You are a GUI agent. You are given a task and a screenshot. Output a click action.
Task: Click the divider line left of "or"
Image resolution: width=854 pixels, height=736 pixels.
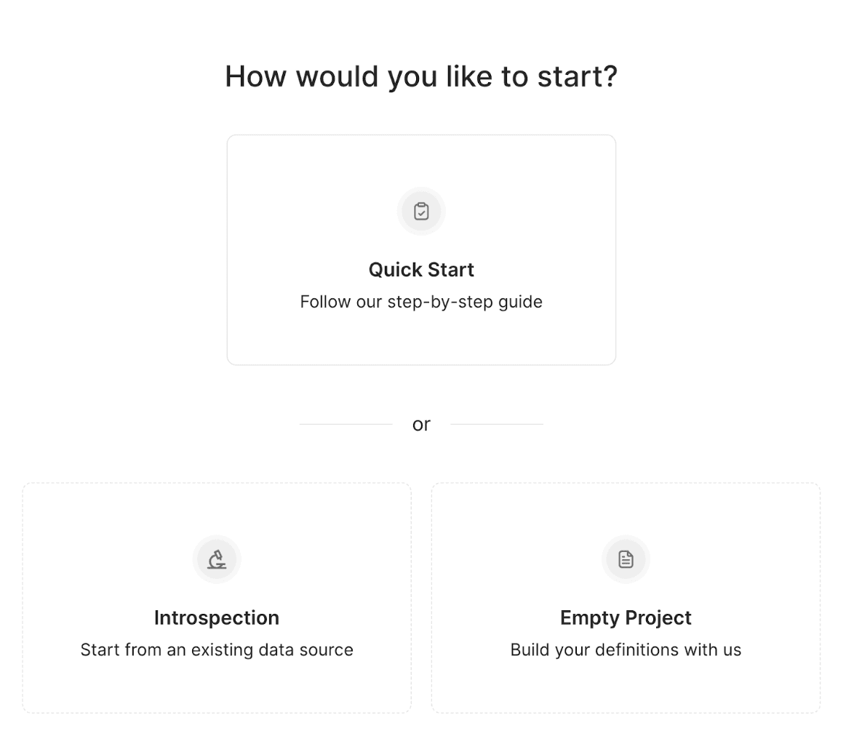[x=346, y=424]
